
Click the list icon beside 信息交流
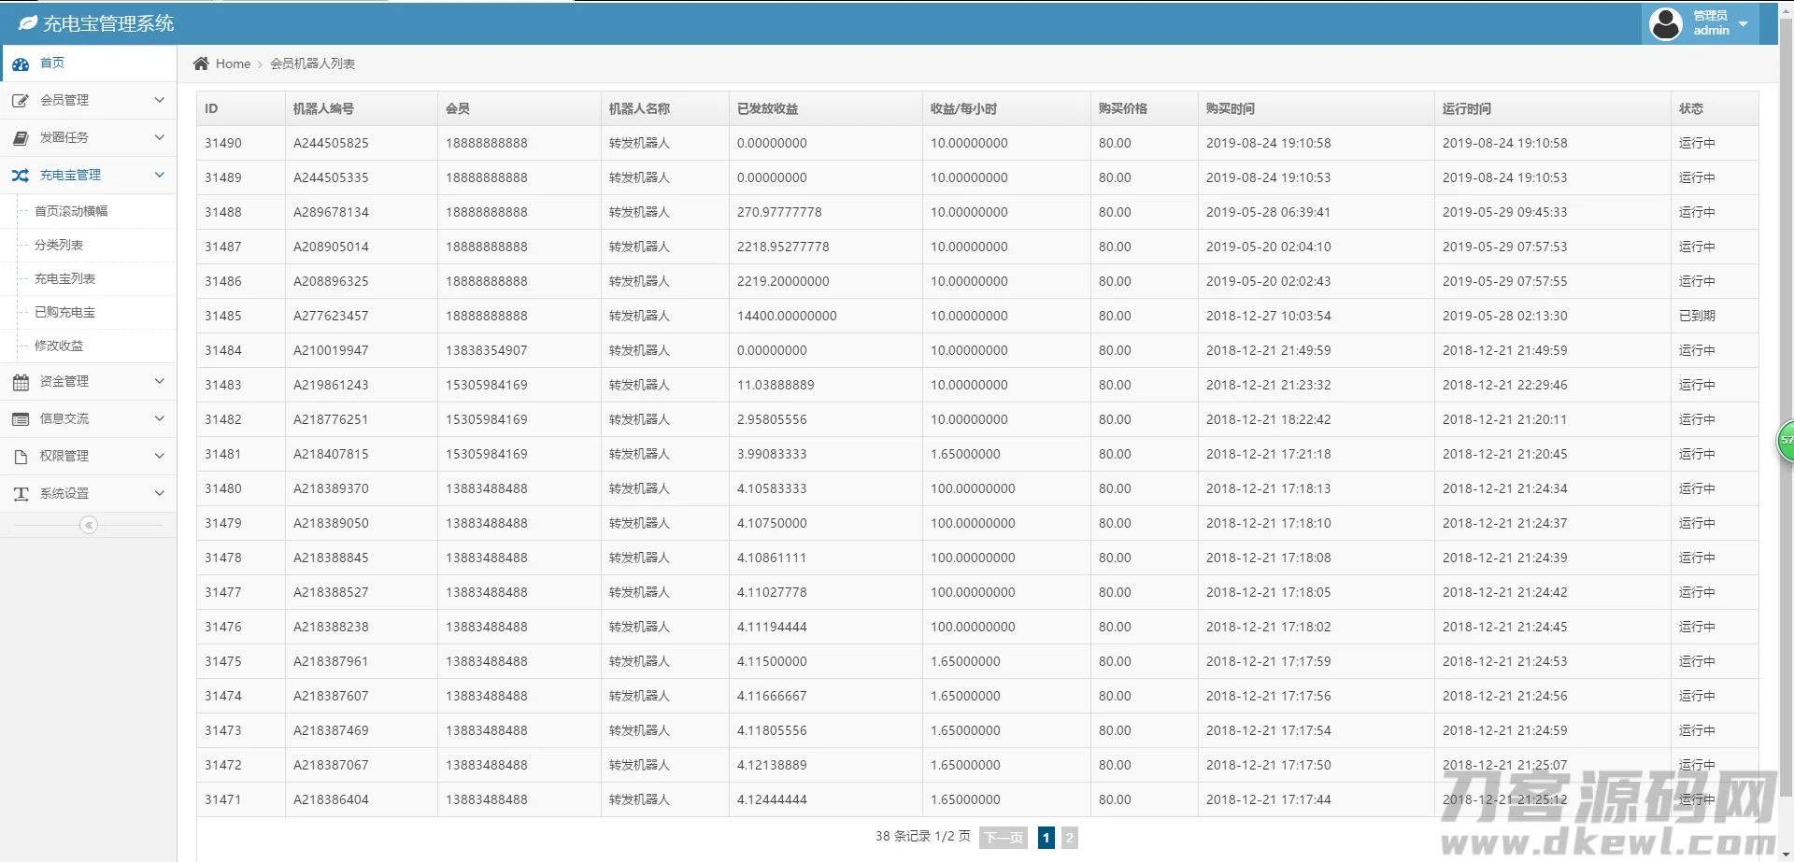tap(21, 419)
